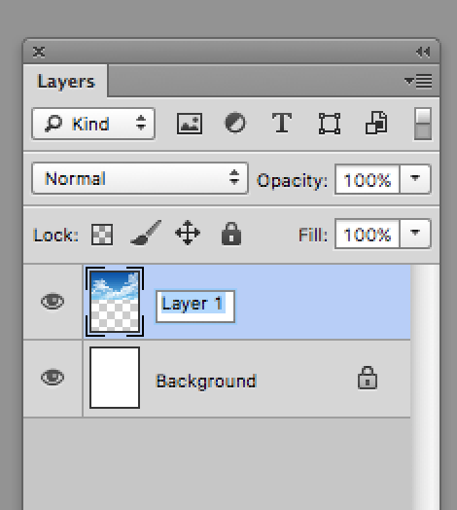Switch to the Layers tab

pos(66,81)
